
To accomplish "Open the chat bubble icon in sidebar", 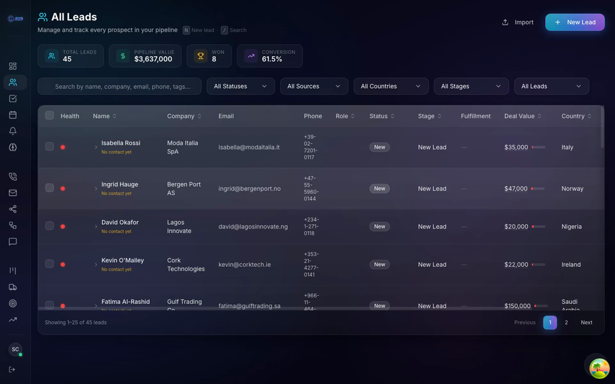I will click(x=13, y=241).
